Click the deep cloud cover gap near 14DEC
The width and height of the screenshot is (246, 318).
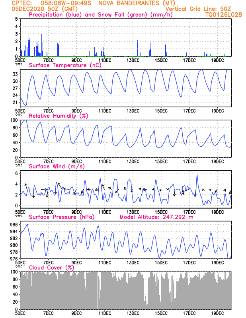[146, 292]
